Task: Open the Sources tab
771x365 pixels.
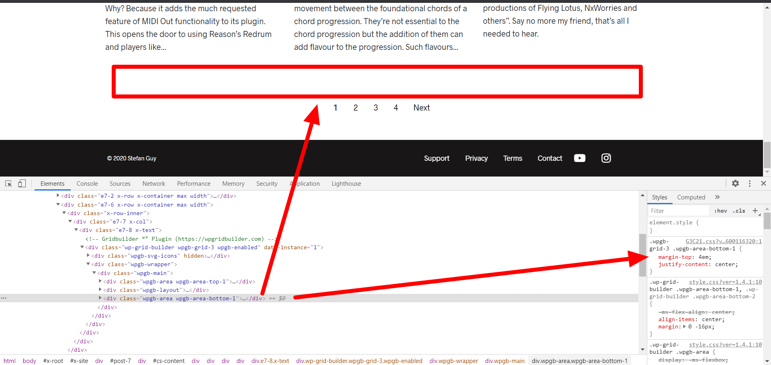Action: click(120, 184)
